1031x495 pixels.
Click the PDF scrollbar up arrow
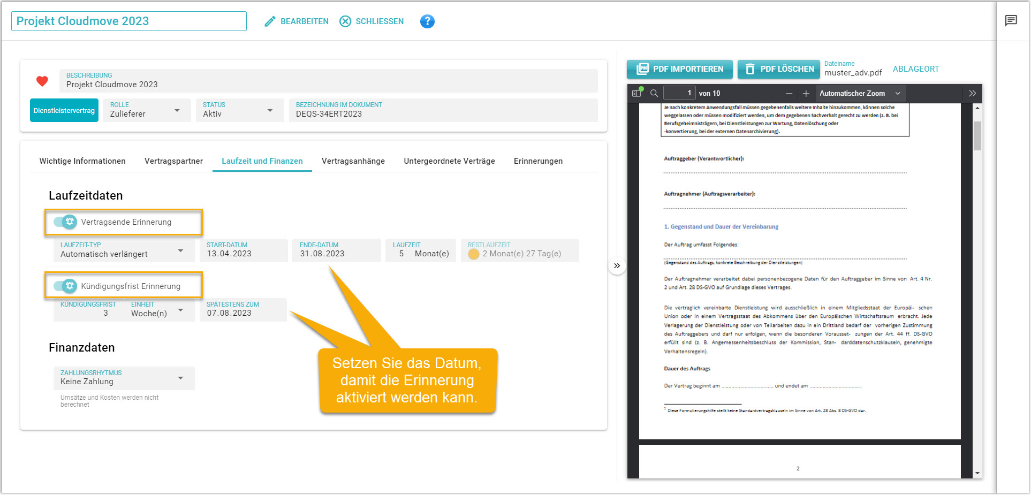(977, 108)
